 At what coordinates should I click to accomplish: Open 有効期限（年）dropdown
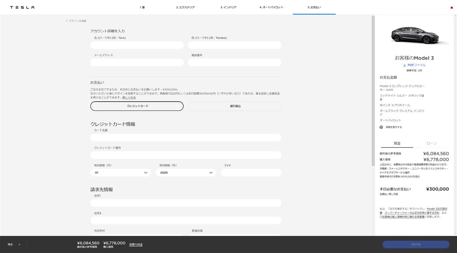(x=186, y=172)
